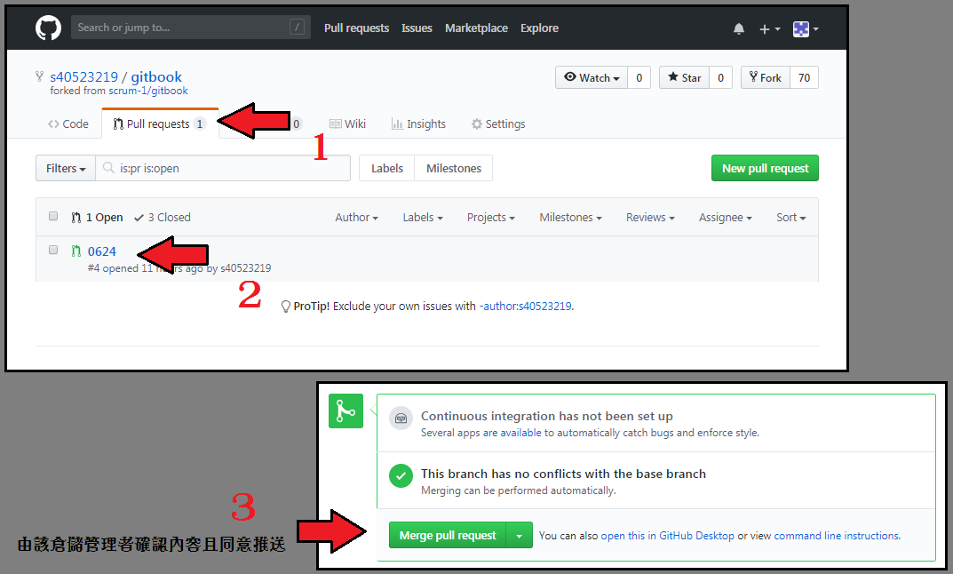Expand the Assignee filter dropdown
953x574 pixels.
tap(726, 218)
